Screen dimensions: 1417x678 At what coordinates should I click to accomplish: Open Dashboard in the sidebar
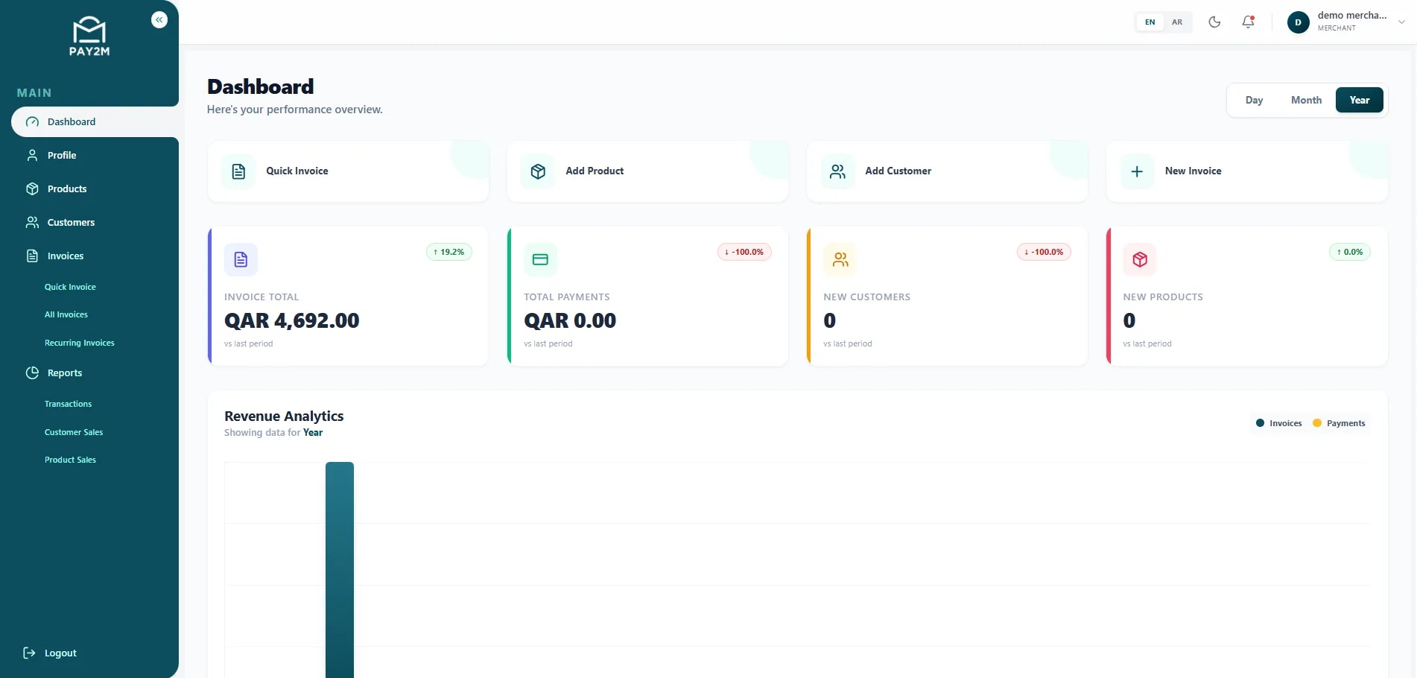pyautogui.click(x=95, y=121)
